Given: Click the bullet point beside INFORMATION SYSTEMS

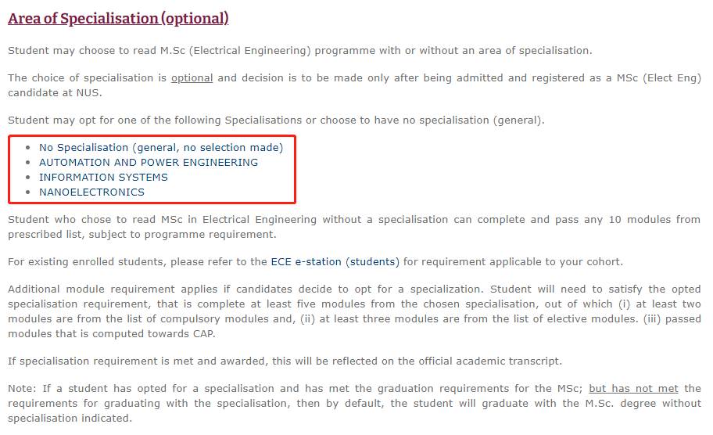Looking at the screenshot, I should (x=28, y=178).
